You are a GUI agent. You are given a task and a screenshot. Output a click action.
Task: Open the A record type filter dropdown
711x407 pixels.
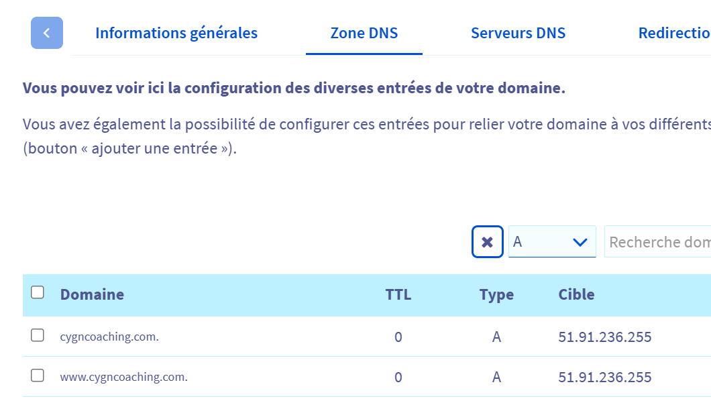(x=552, y=242)
